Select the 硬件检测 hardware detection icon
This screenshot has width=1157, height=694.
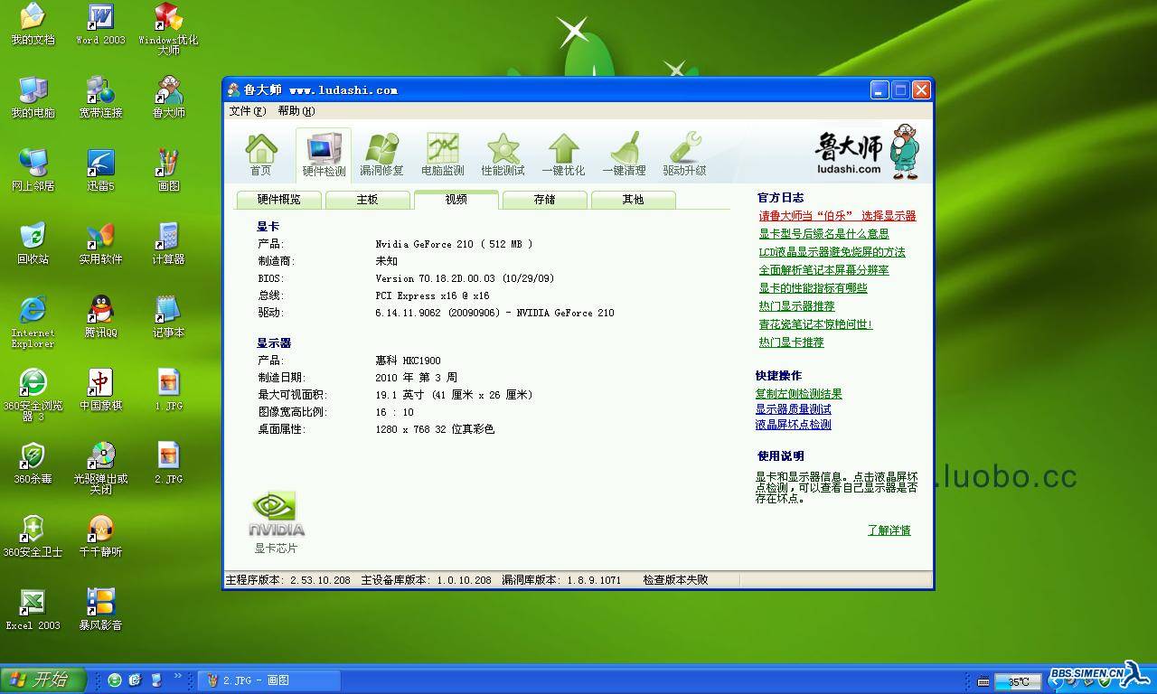tap(324, 155)
